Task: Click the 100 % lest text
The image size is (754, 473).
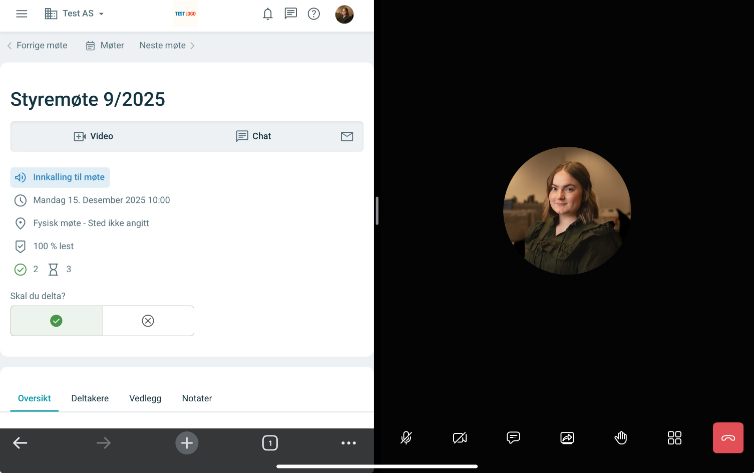Action: (x=54, y=247)
